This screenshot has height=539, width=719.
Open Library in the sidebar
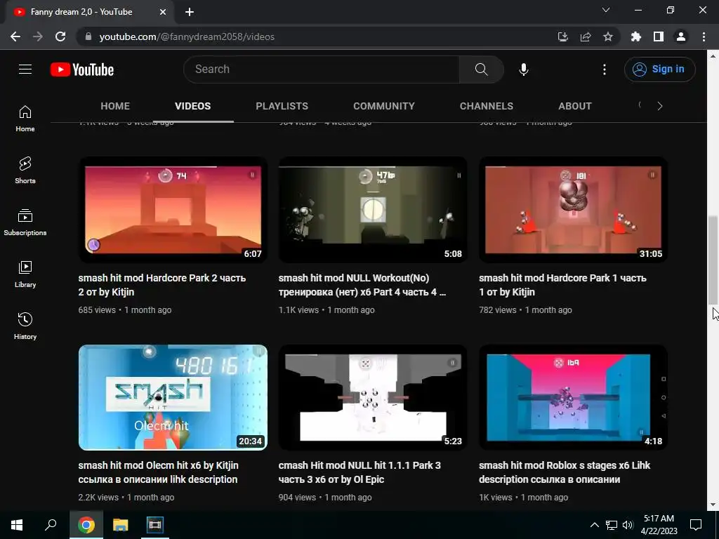point(25,274)
